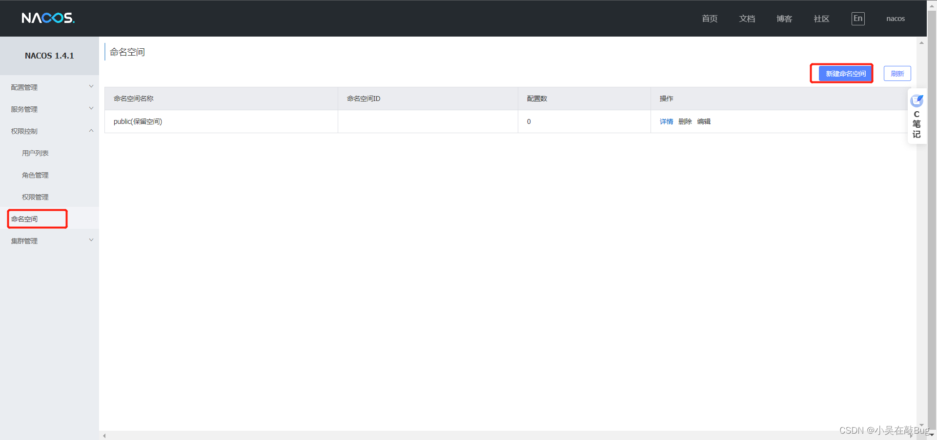Click the NACOS 1.4.1 version label

(49, 56)
